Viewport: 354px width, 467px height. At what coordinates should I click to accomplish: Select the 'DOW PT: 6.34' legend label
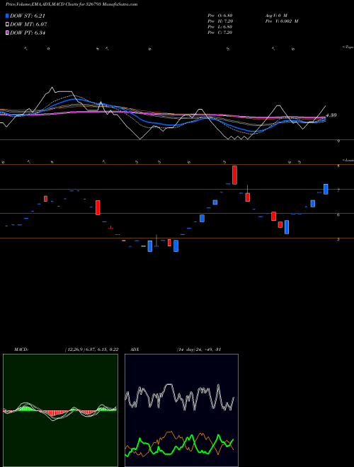pos(28,33)
